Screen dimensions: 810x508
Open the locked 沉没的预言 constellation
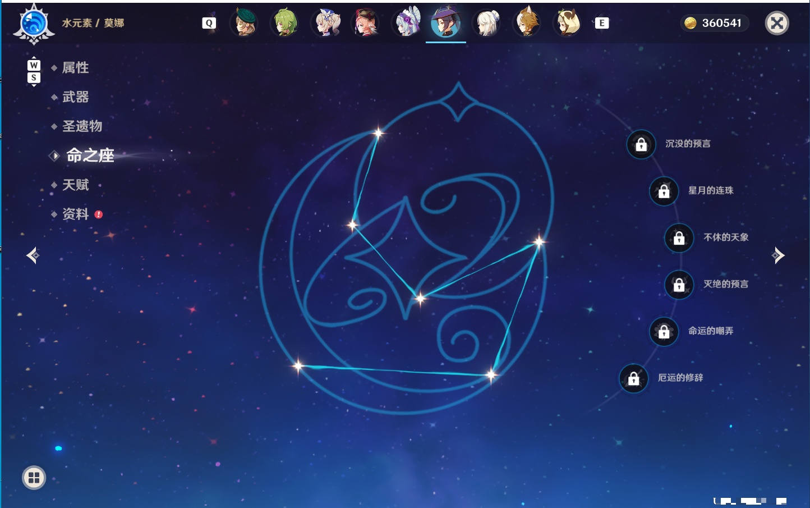641,145
